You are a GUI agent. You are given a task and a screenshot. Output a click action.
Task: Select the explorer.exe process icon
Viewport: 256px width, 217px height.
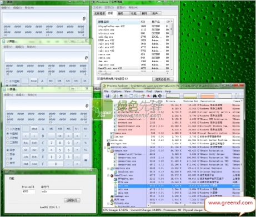point(109,147)
